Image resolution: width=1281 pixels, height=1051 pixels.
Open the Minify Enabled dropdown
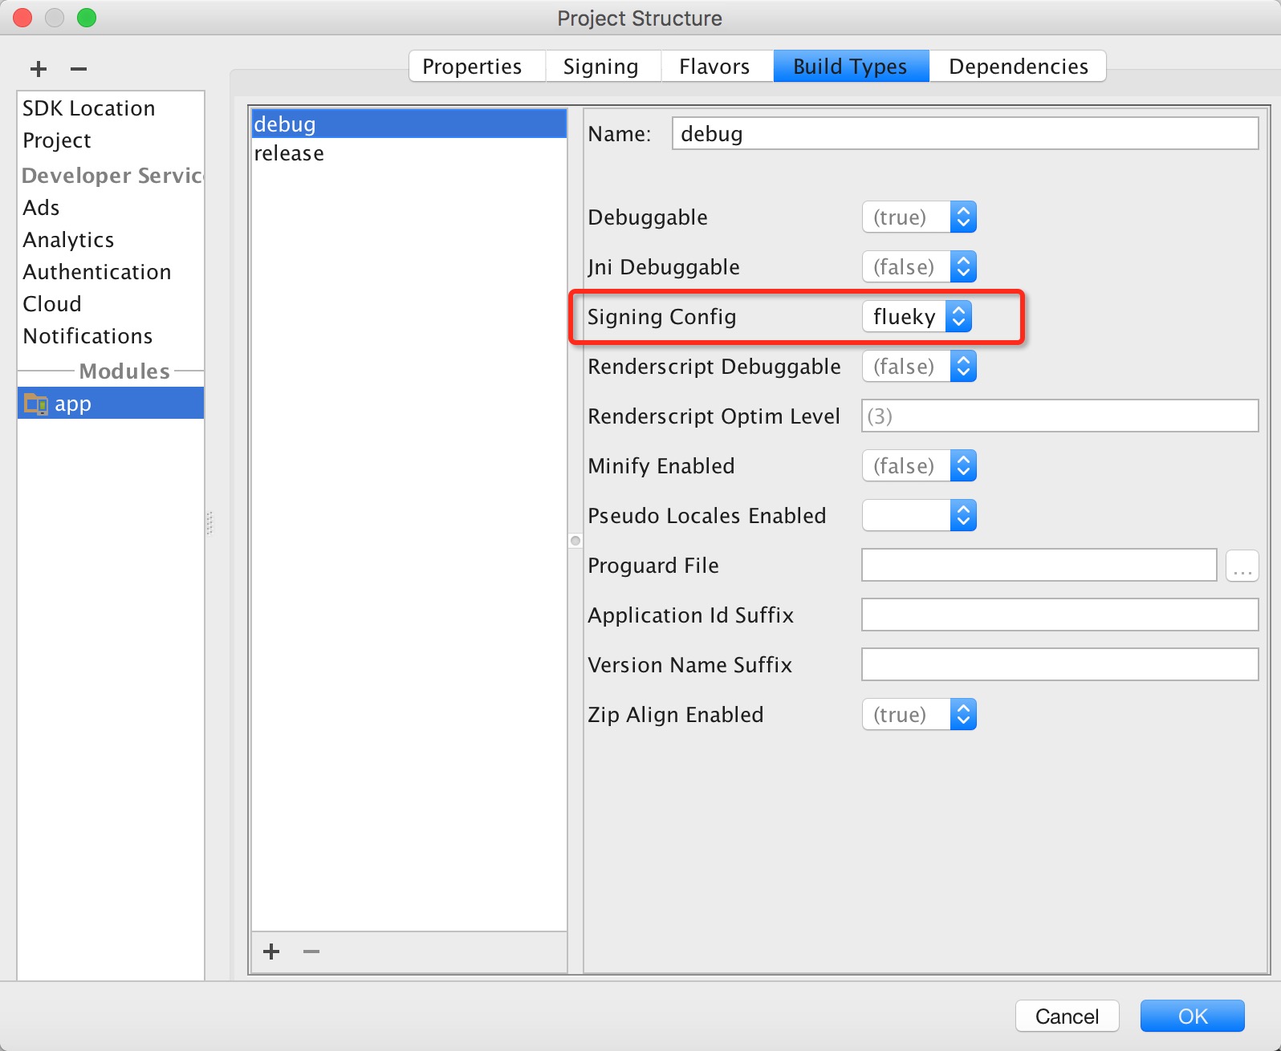click(919, 466)
